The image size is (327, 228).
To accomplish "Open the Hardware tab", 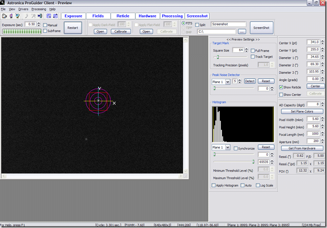I will 147,16.
